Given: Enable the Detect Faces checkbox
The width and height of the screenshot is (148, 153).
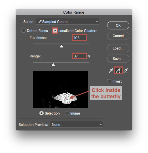Looking at the screenshot, I should click(x=24, y=31).
